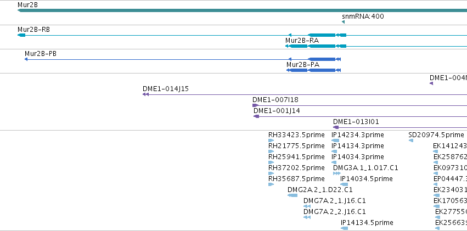Click the EK141243 arrow glyph
Viewport: 467px width, 231px height.
pos(436,151)
